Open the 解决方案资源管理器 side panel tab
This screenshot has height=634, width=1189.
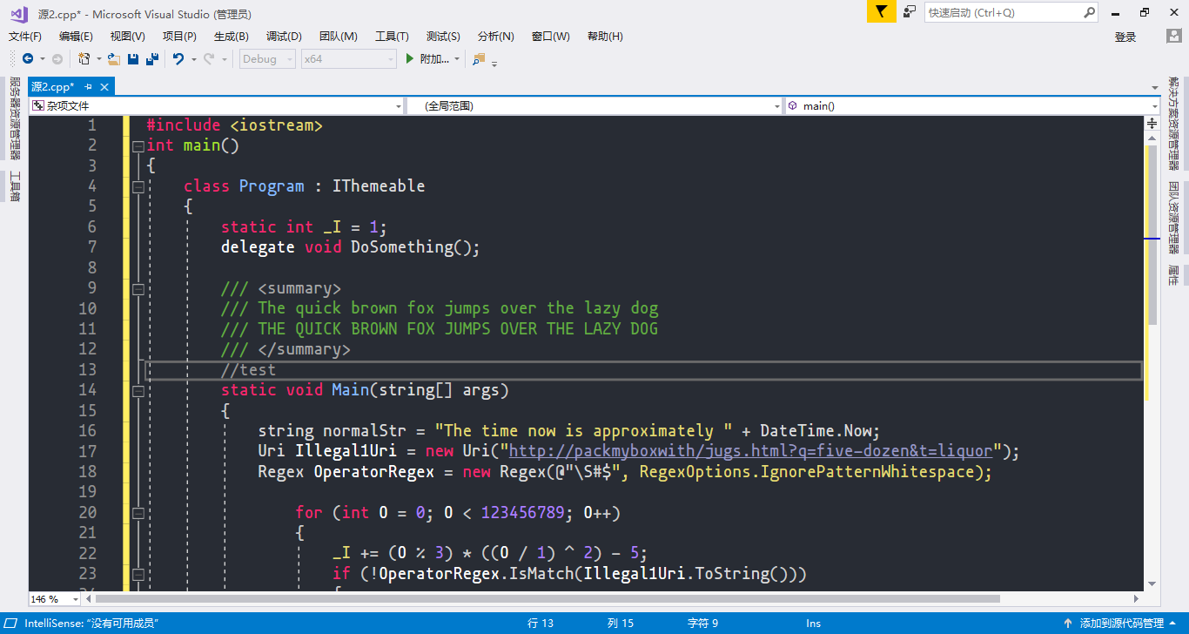click(1174, 125)
